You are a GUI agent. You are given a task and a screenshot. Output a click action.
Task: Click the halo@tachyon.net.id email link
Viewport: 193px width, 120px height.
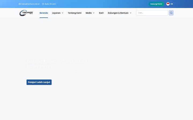click(30, 4)
